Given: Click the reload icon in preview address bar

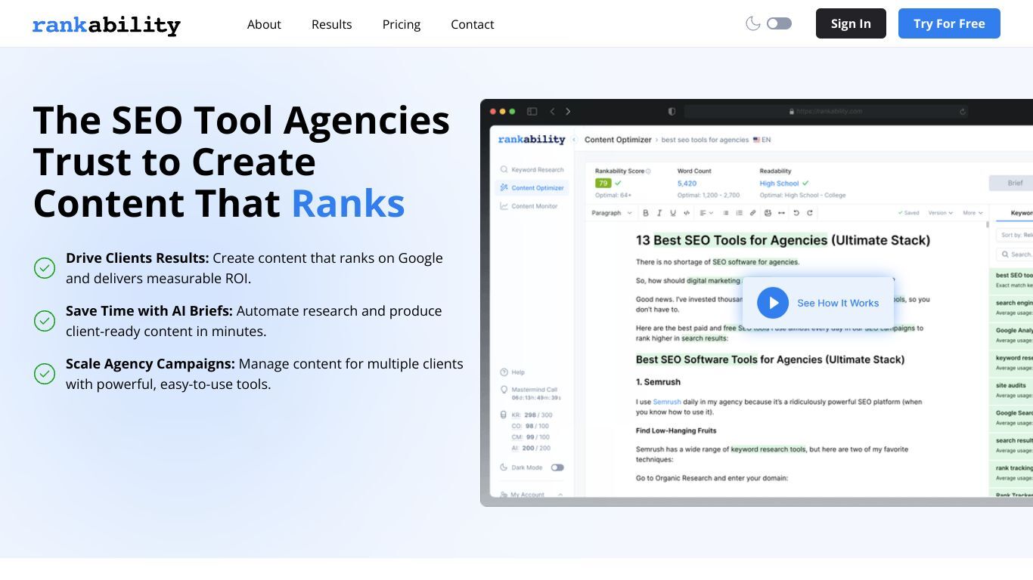Looking at the screenshot, I should pos(962,111).
